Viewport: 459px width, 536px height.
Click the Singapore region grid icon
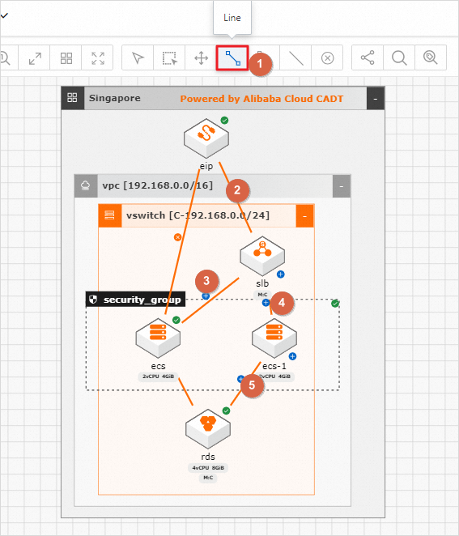tap(73, 98)
